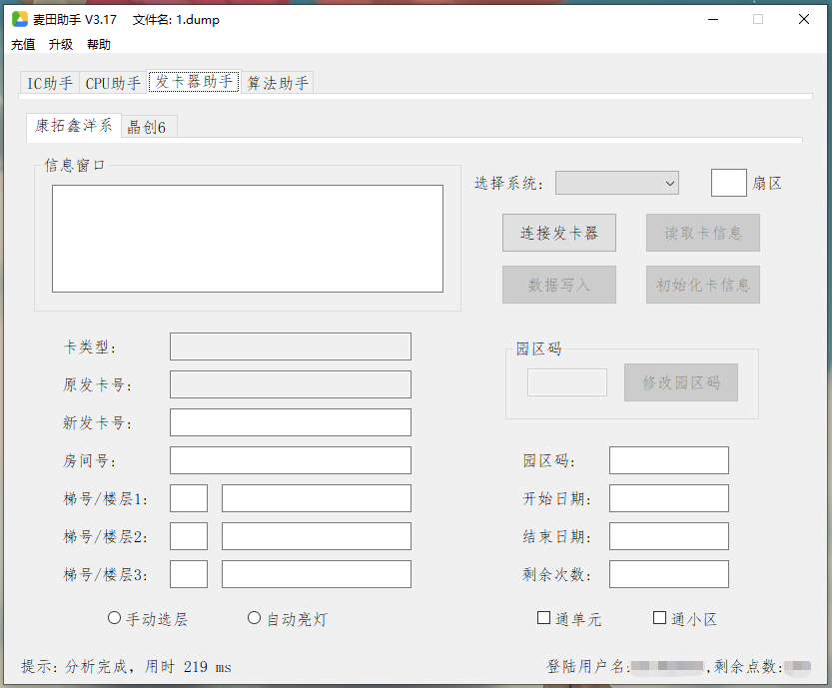Click the 连接发卡器 button

[x=558, y=233]
